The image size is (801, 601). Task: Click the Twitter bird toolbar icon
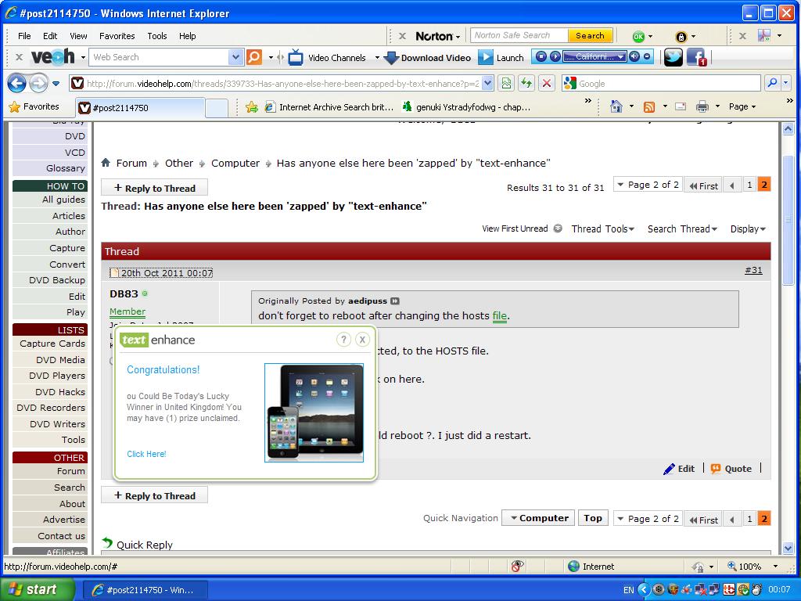click(673, 57)
